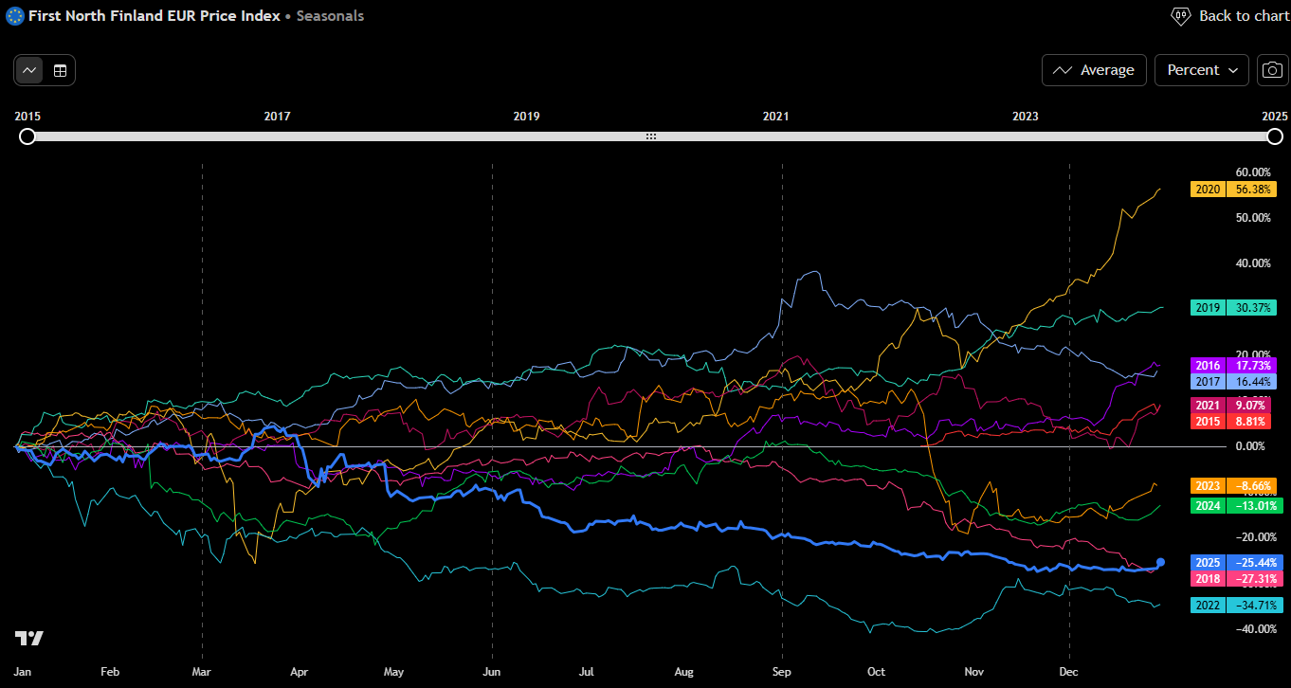Click the 2022 legend label
This screenshot has width=1291, height=688.
click(x=1208, y=606)
